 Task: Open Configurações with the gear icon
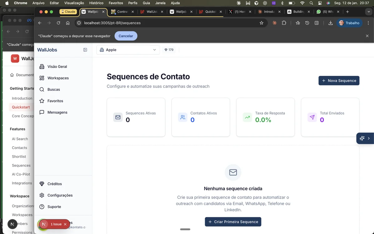(41, 195)
